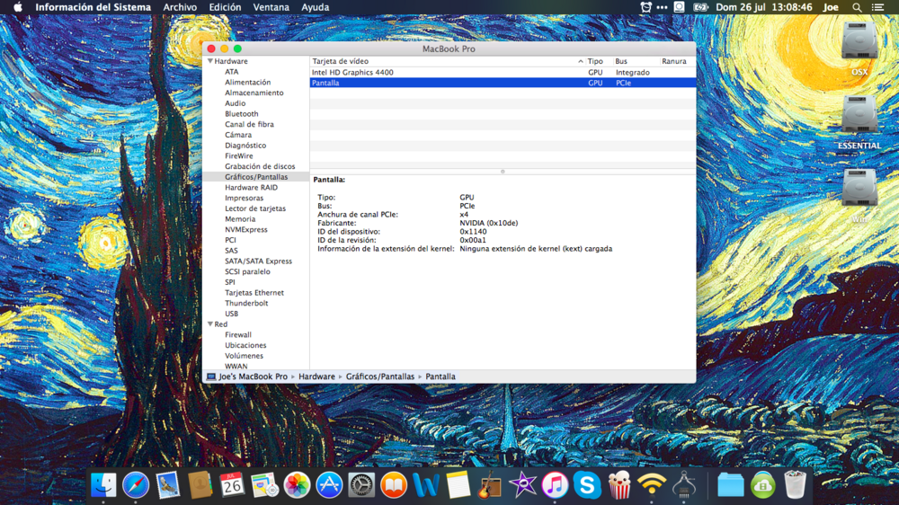The width and height of the screenshot is (899, 505).
Task: Launch the App Store from dock
Action: pos(329,485)
